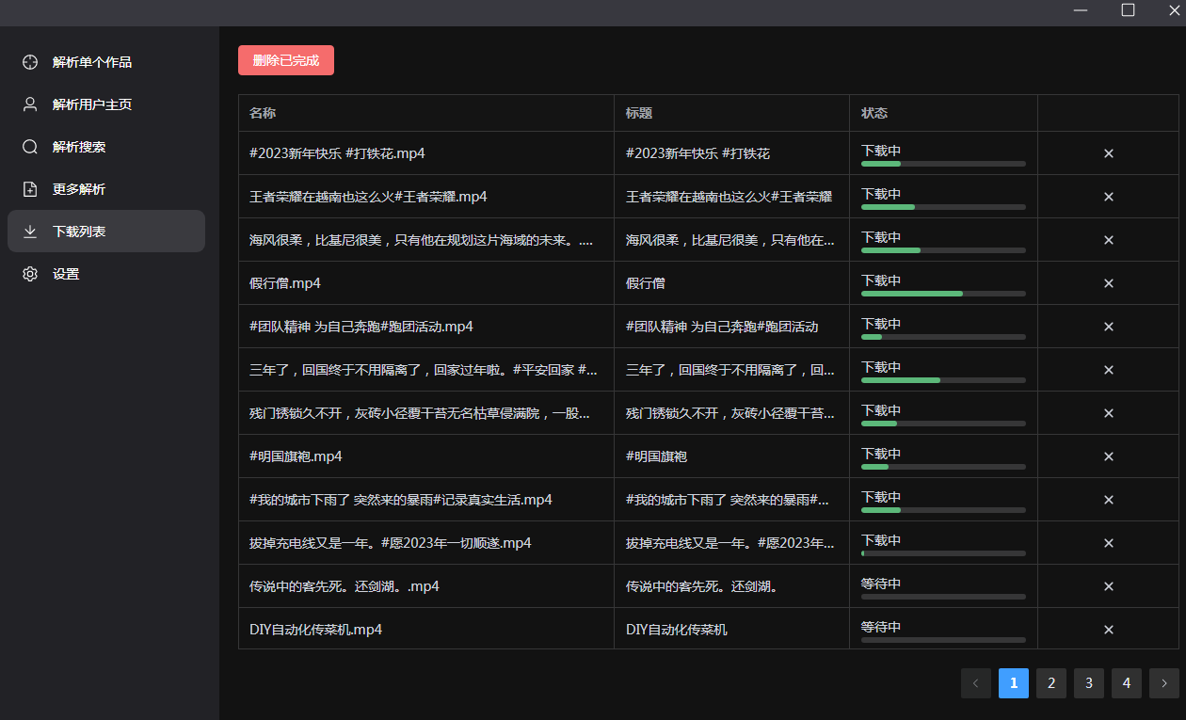
Task: Switch to page 4
Action: 1127,683
